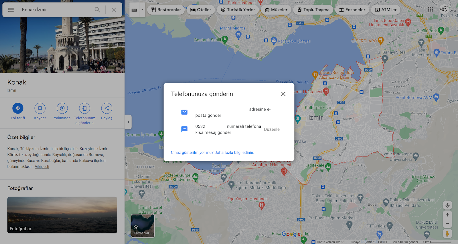Viewport: 458px width, 244px height.
Task: Open Şartlar link in footer
Action: [x=369, y=242]
